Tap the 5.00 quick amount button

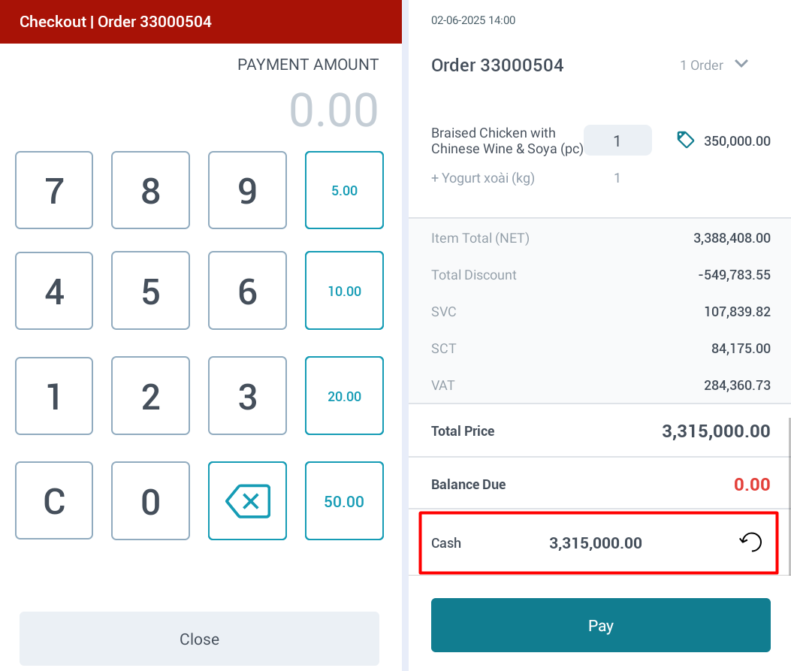344,190
